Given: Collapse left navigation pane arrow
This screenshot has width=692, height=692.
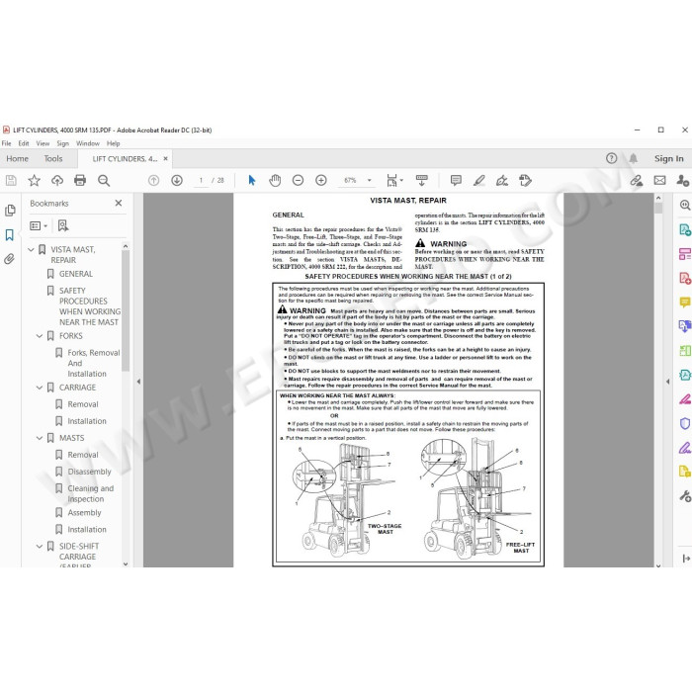Looking at the screenshot, I should 138,382.
